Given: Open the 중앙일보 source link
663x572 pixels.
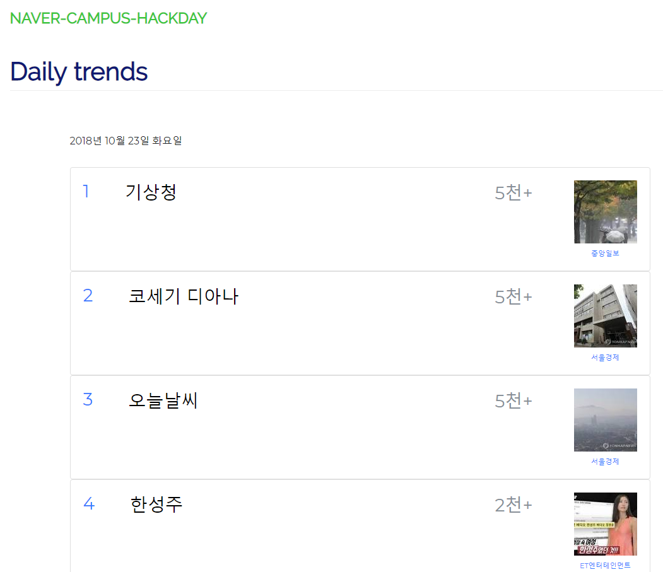Looking at the screenshot, I should (605, 253).
